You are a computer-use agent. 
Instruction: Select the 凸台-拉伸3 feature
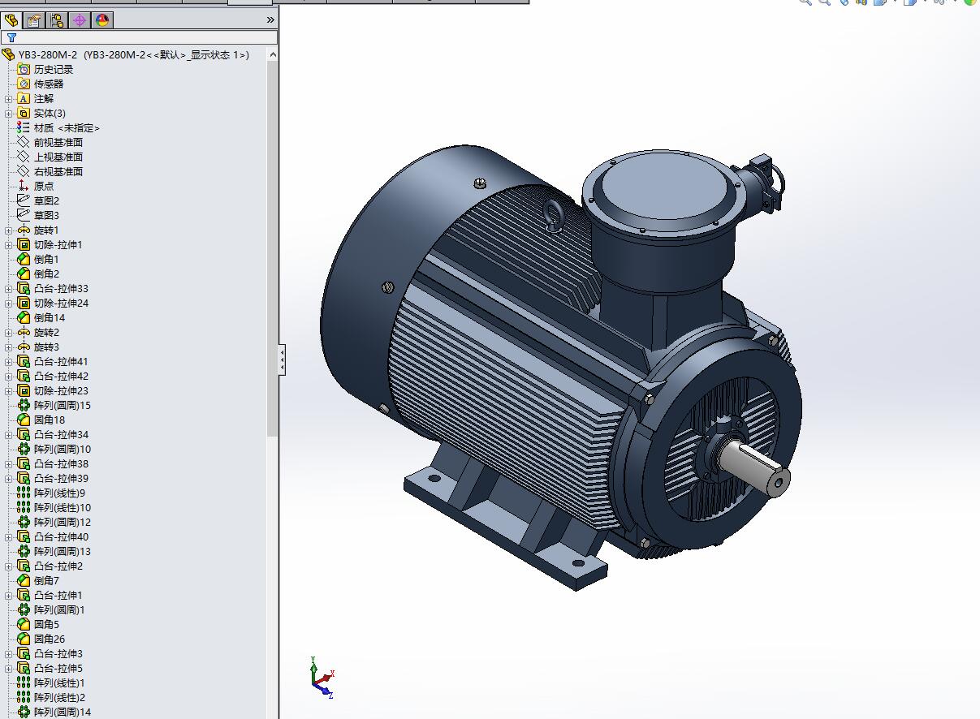pos(50,653)
